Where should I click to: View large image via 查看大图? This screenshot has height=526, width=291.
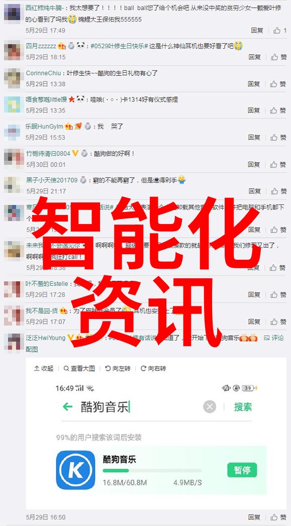coord(79,368)
